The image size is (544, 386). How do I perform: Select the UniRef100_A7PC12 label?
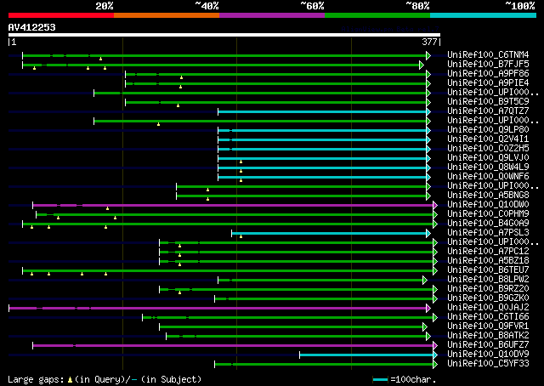[488, 252]
